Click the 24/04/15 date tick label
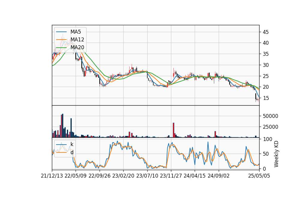This screenshot has height=207, width=288. coord(194,176)
